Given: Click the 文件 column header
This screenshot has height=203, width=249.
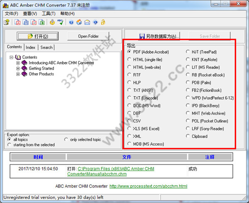Looking at the screenshot, I should pyautogui.click(x=127, y=157).
